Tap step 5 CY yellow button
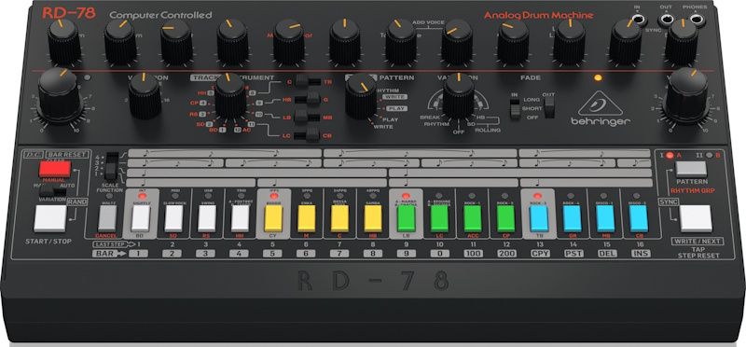 [273, 218]
